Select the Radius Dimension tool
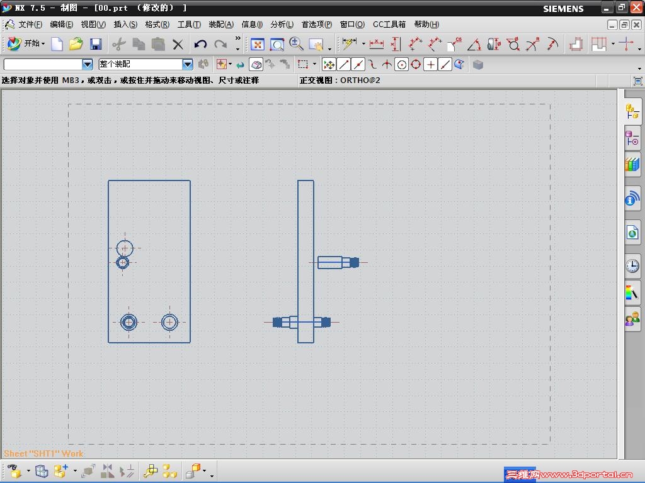645x483 pixels. [532, 43]
